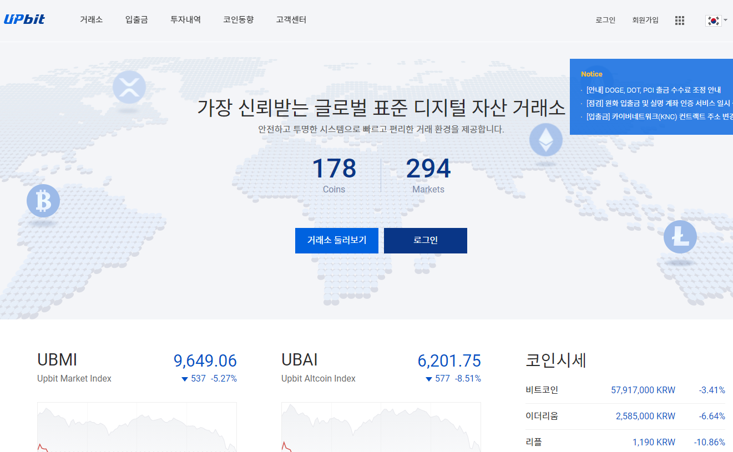The height and width of the screenshot is (452, 733).
Task: Expand the language dropdown arrow
Action: coord(726,20)
